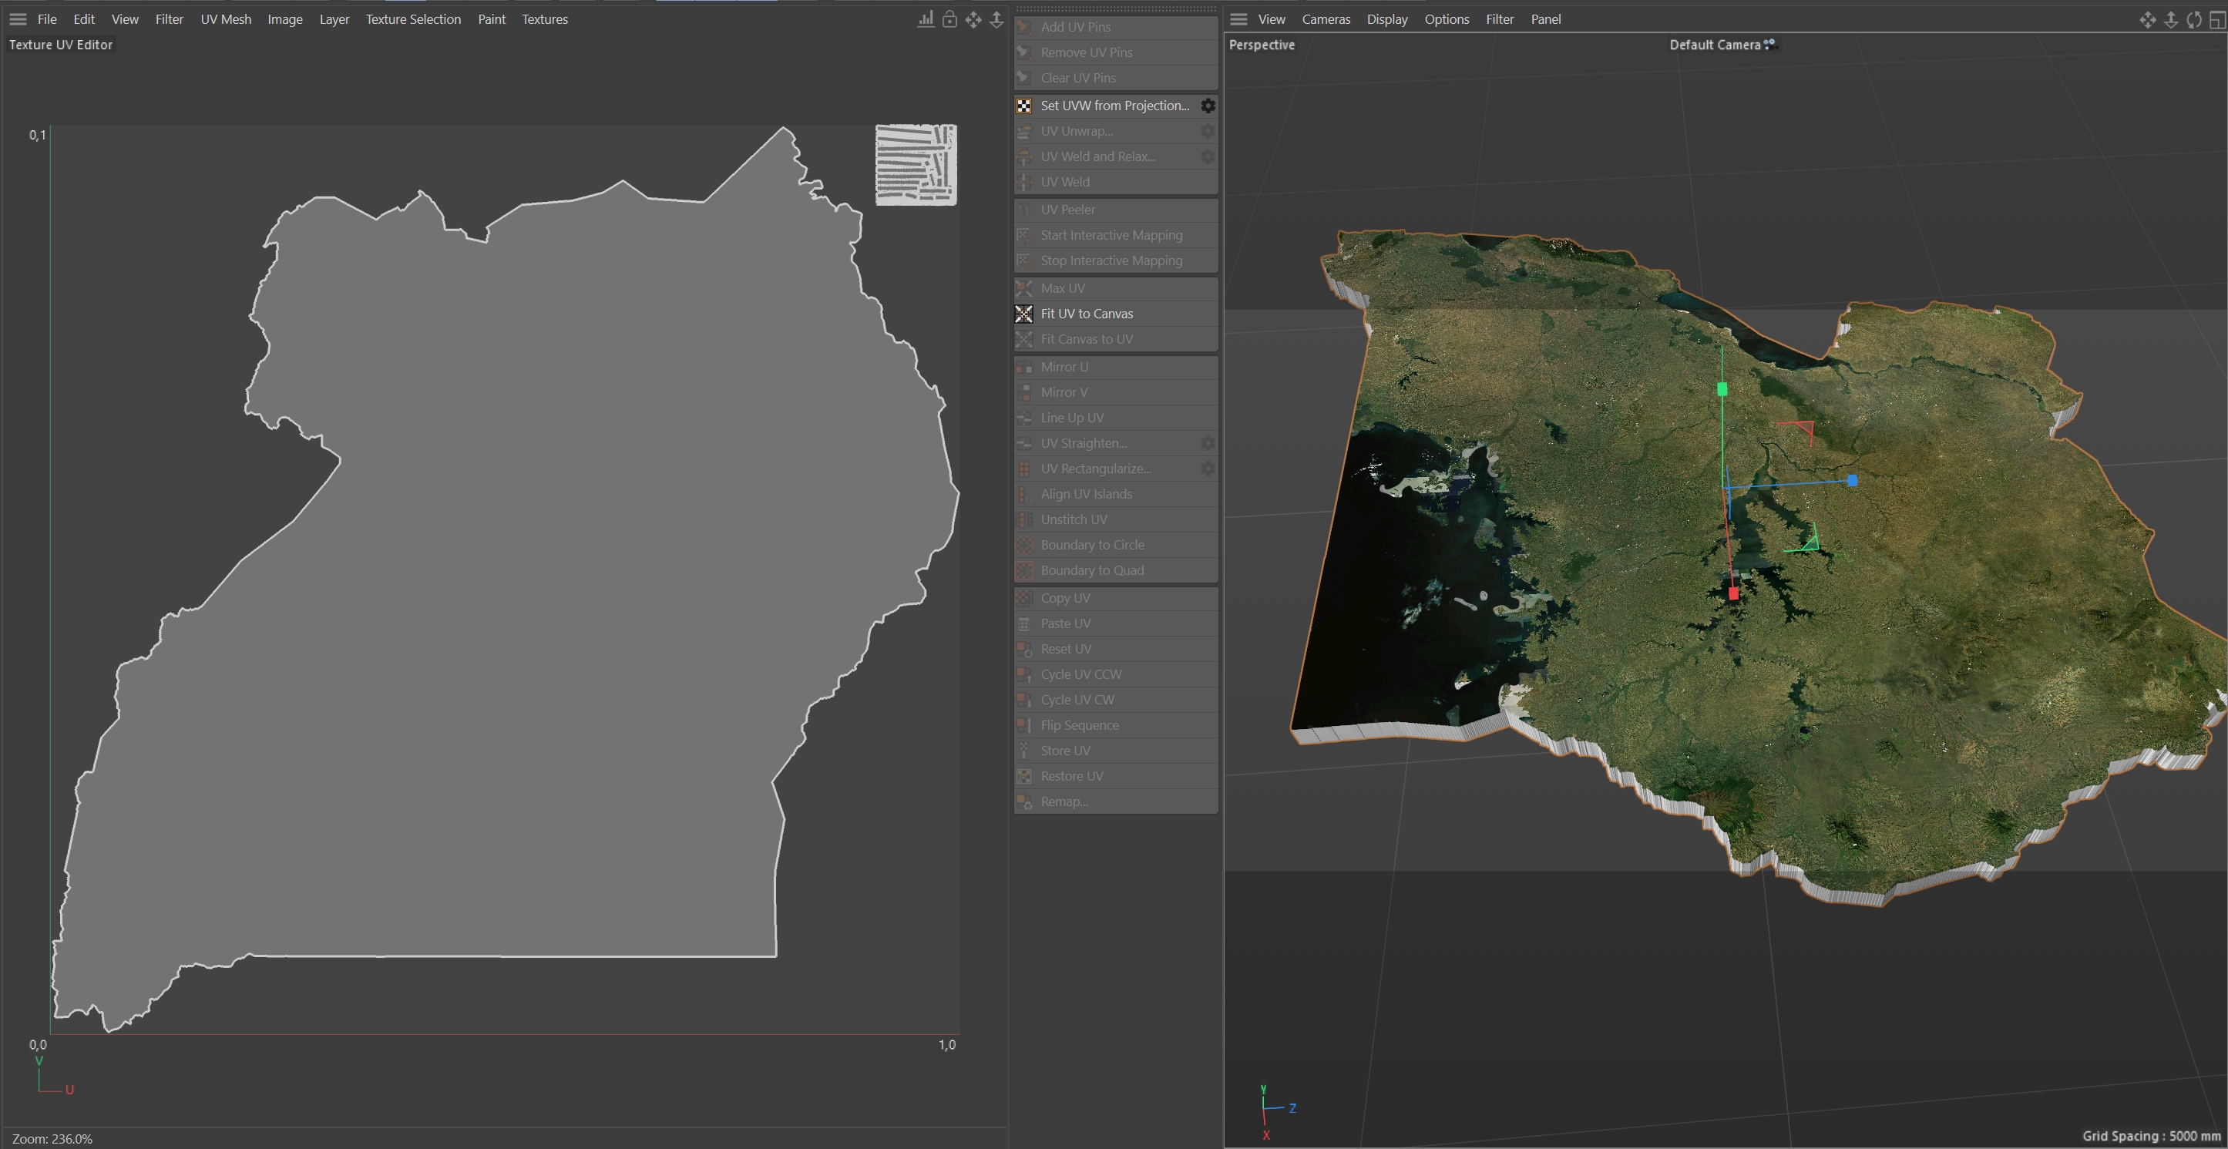Click the histogram bars icon in UV editor
Viewport: 2228px width, 1149px height.
(x=926, y=19)
